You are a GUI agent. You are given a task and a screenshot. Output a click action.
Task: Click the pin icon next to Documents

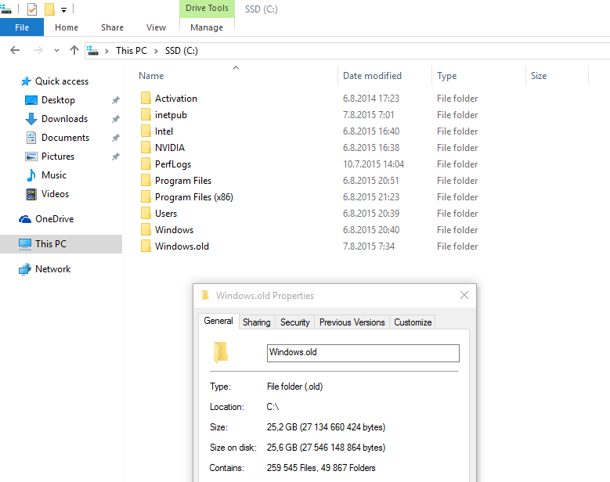[116, 138]
